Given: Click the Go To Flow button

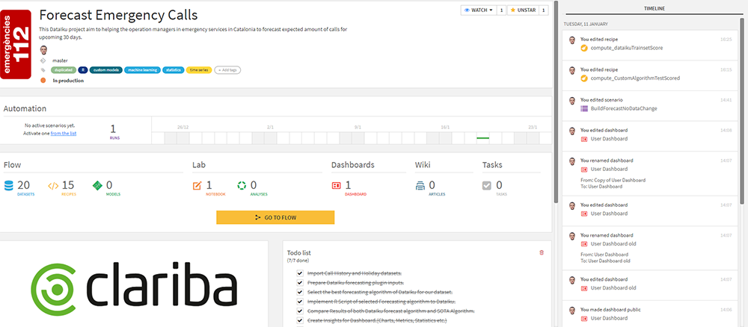Looking at the screenshot, I should pos(275,217).
